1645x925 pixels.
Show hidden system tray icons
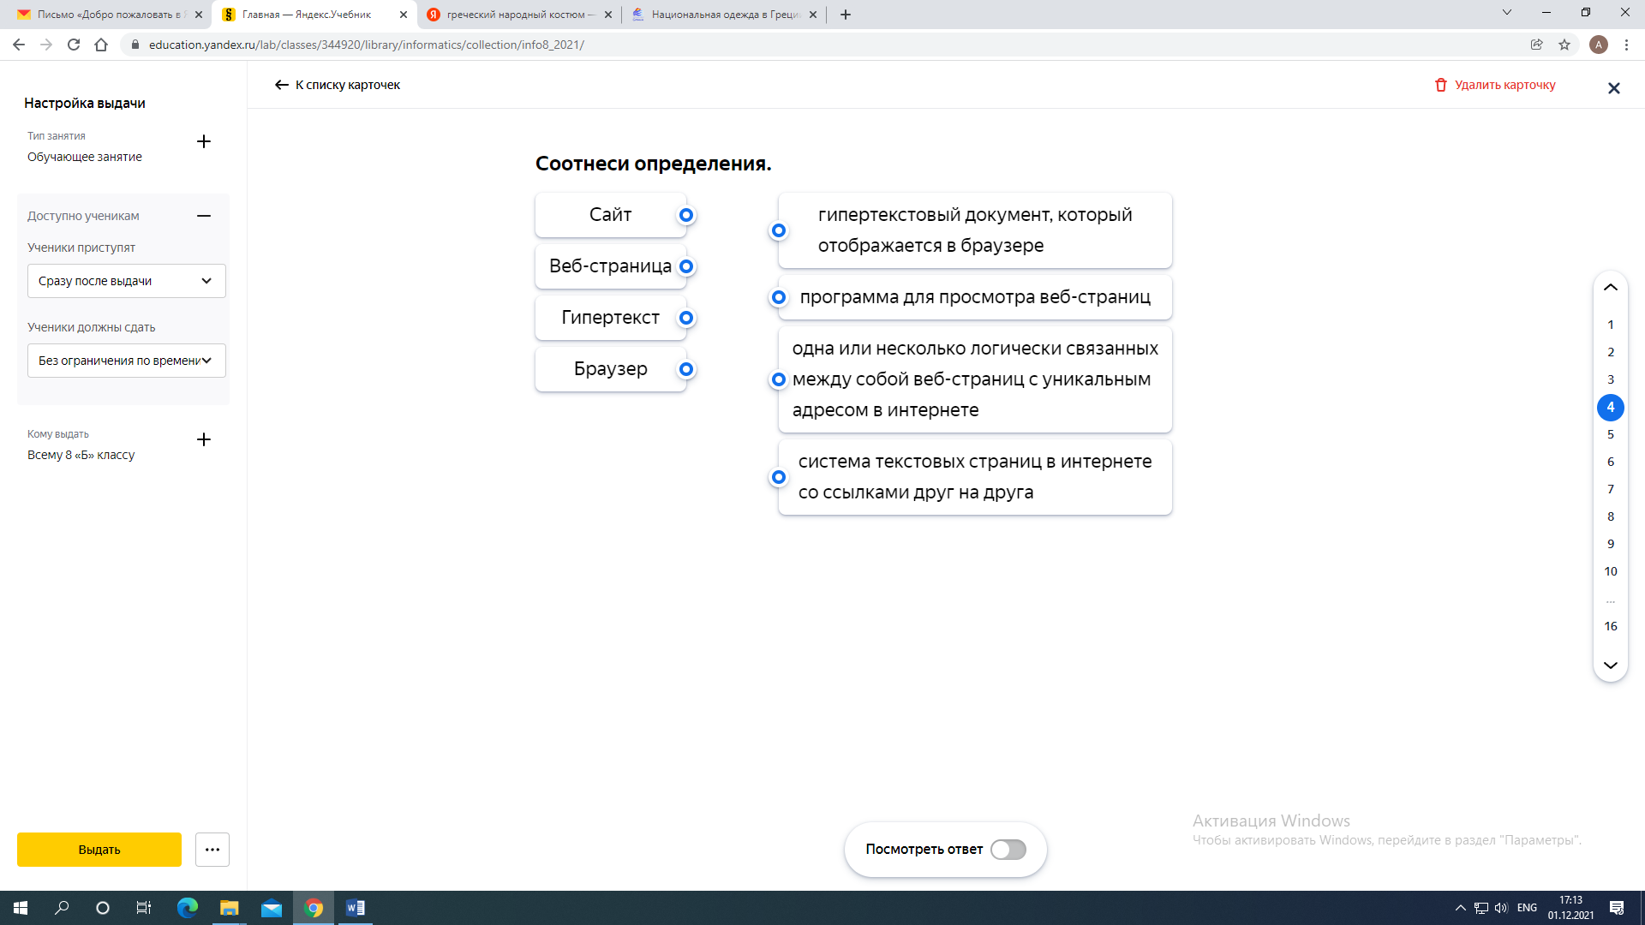[1461, 908]
